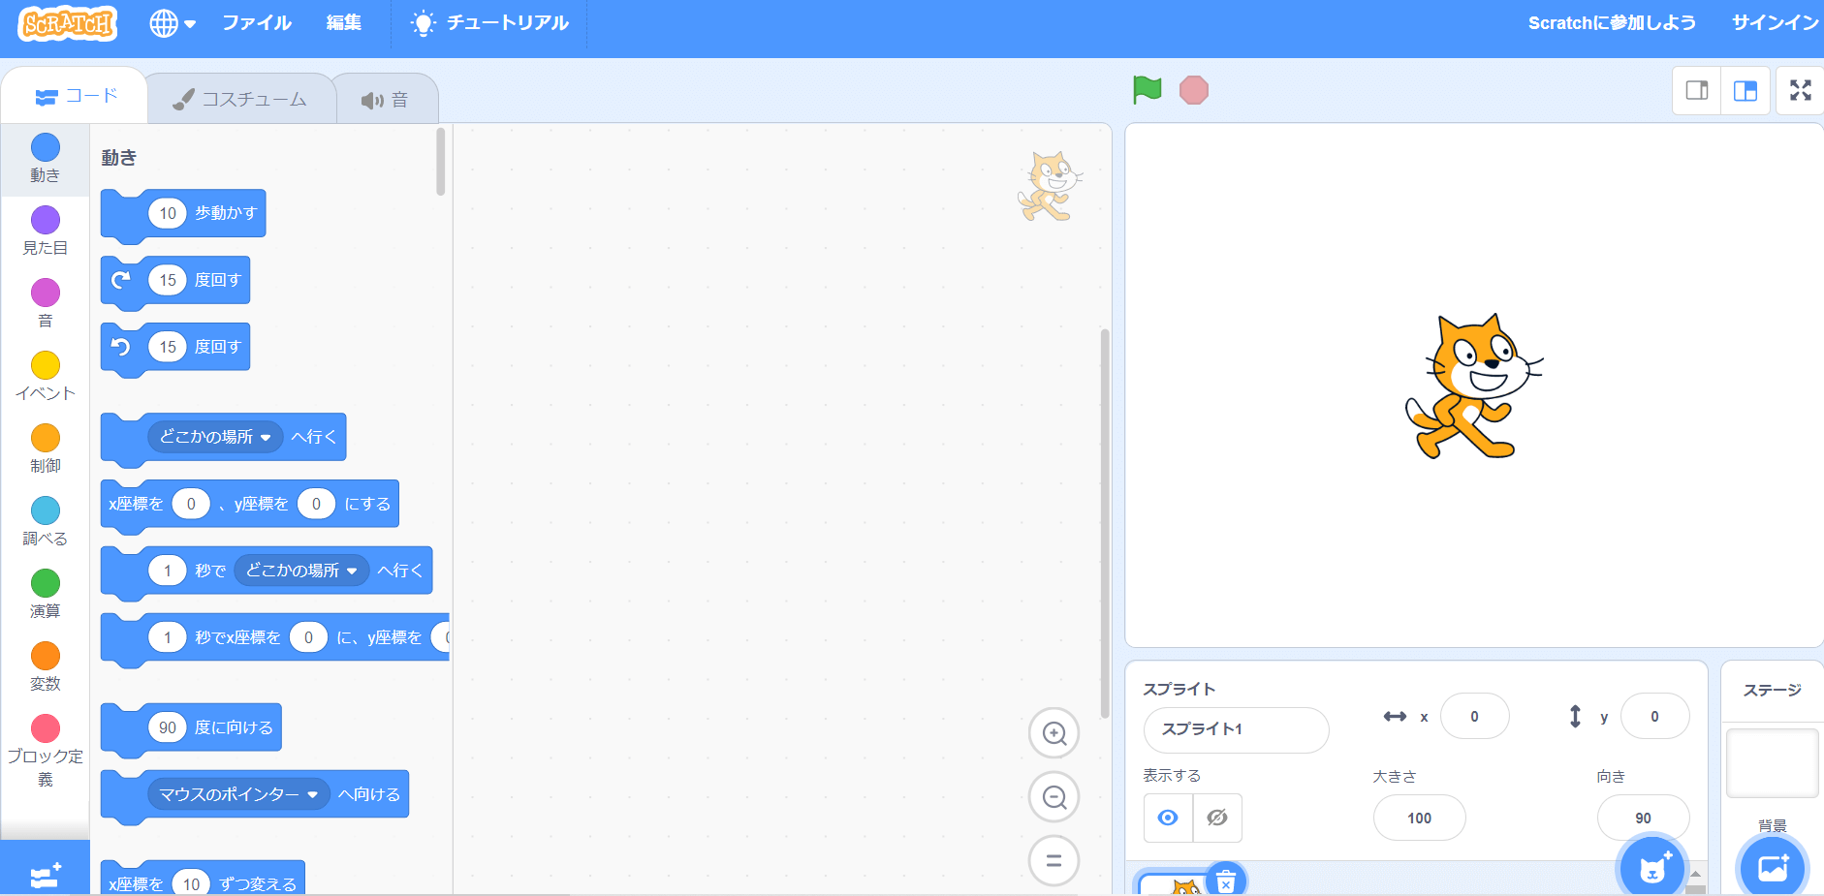
Task: Select the 動き block category
Action: point(46,159)
